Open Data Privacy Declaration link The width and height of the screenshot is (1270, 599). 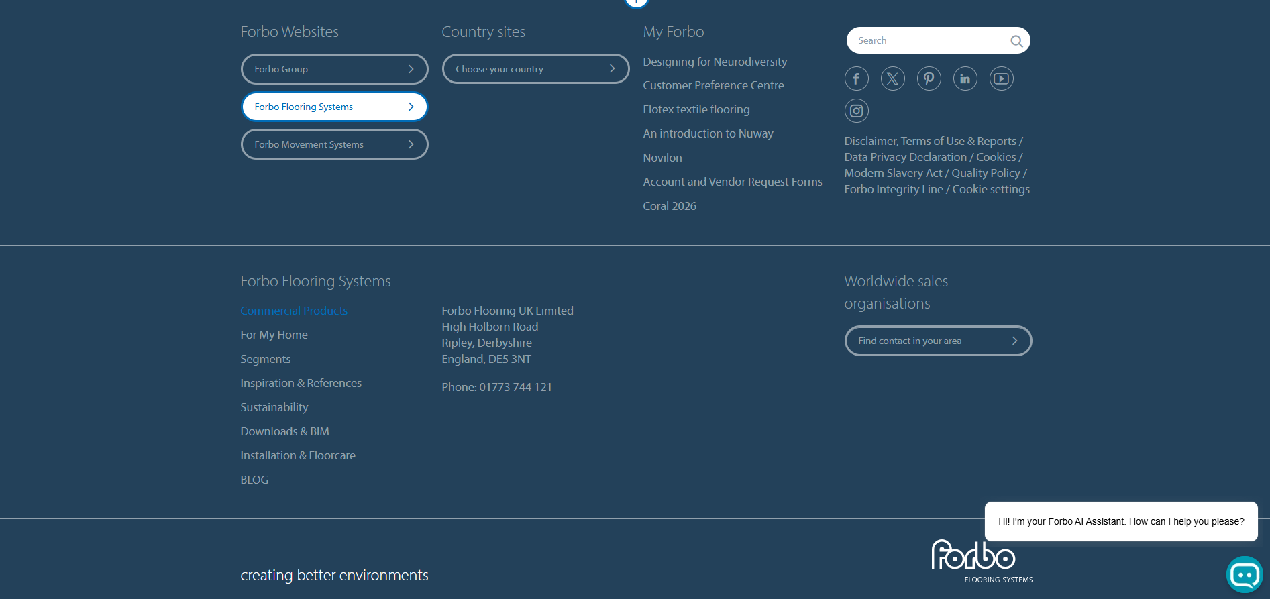pyautogui.click(x=906, y=157)
